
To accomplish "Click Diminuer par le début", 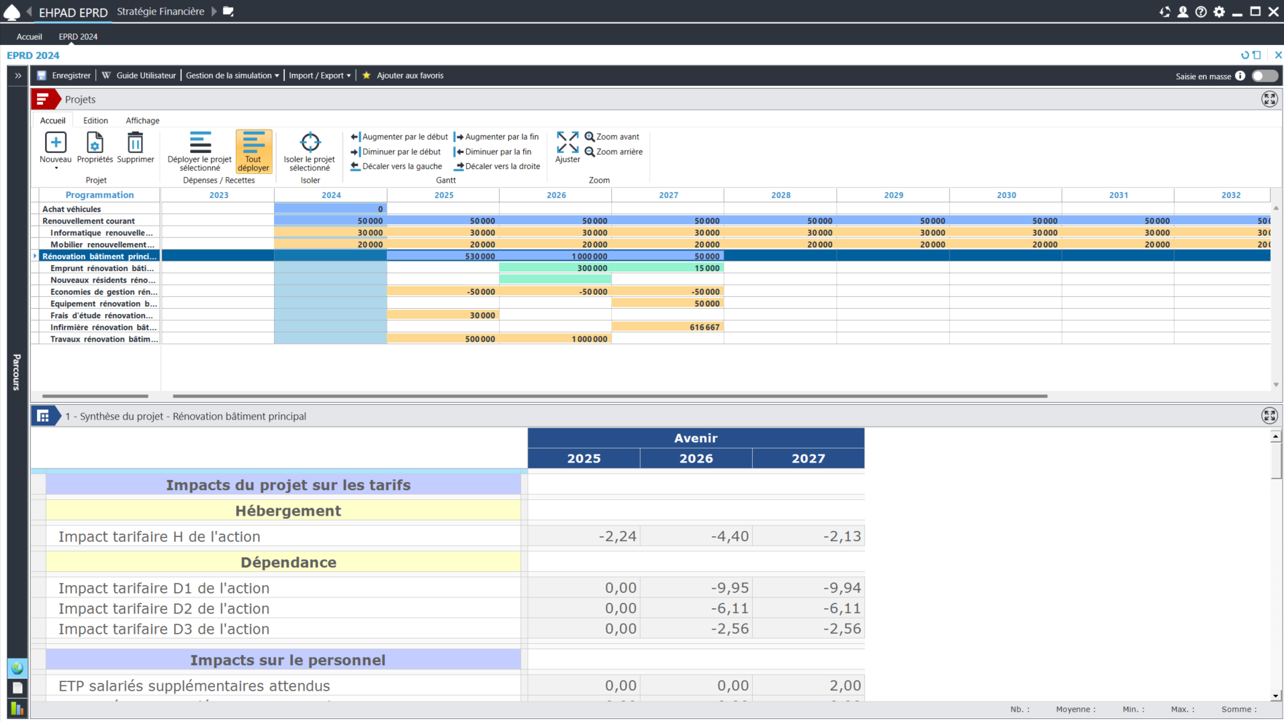I will (396, 152).
